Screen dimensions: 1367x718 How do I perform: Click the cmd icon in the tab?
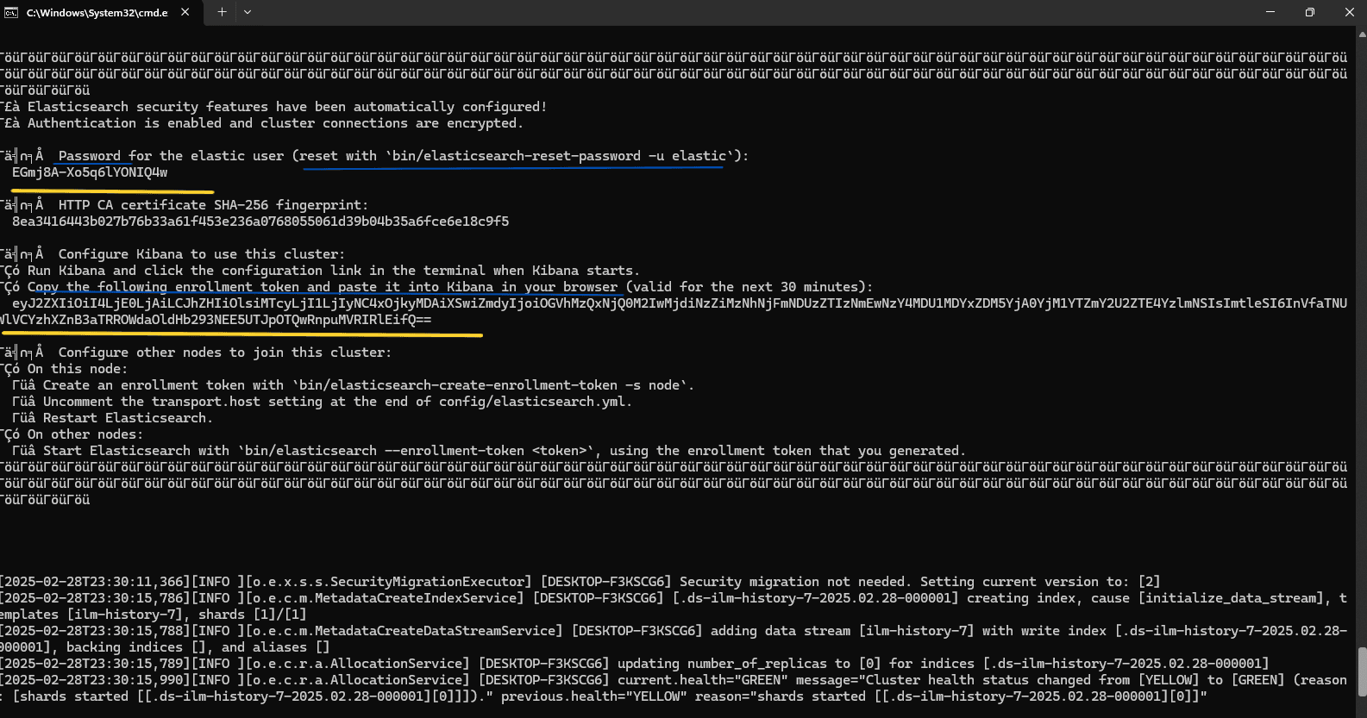point(12,13)
